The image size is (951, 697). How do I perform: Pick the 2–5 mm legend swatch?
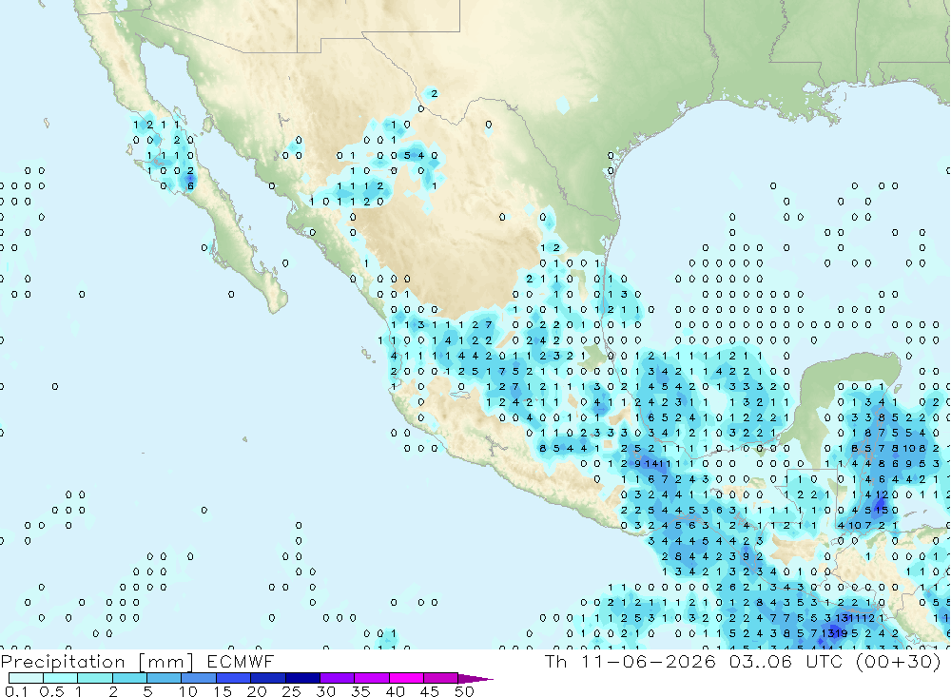pos(129,678)
